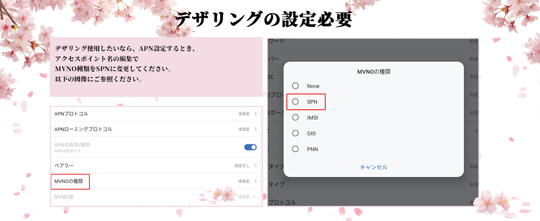Screen dimensions: 540x221
Task: Select the None radio button
Action: click(295, 86)
